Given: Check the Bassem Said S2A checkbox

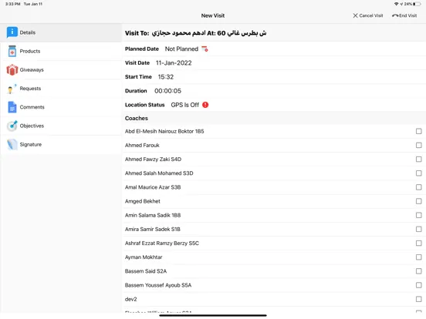Looking at the screenshot, I should click(418, 271).
